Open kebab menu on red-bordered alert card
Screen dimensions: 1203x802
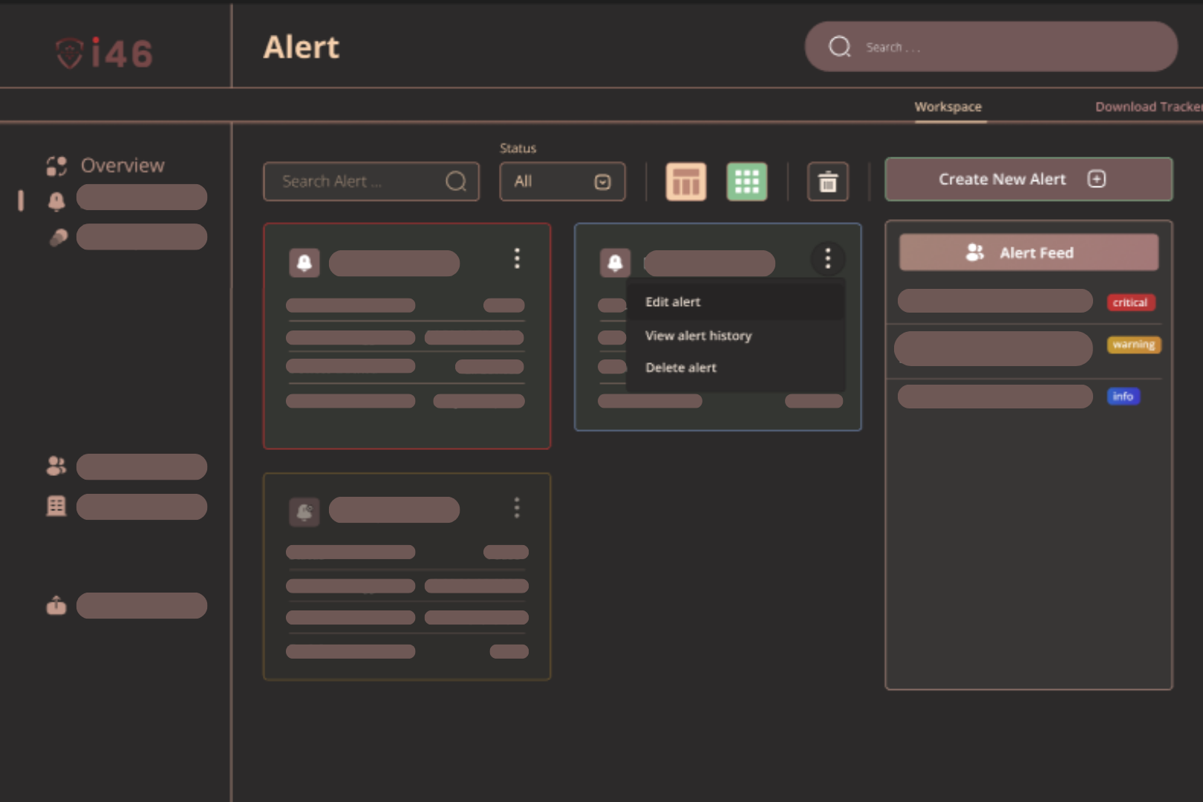tap(517, 258)
